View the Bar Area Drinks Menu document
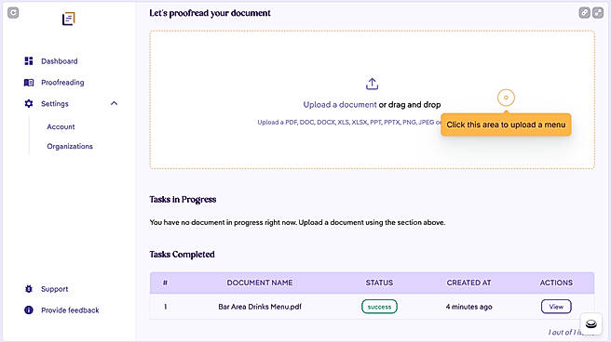Image resolution: width=611 pixels, height=342 pixels. pyautogui.click(x=556, y=307)
